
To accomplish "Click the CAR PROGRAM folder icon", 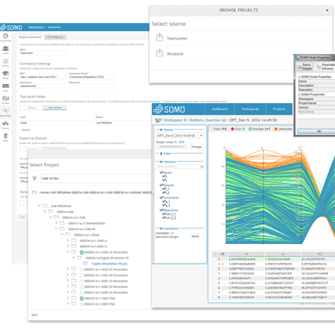I will (x=45, y=205).
